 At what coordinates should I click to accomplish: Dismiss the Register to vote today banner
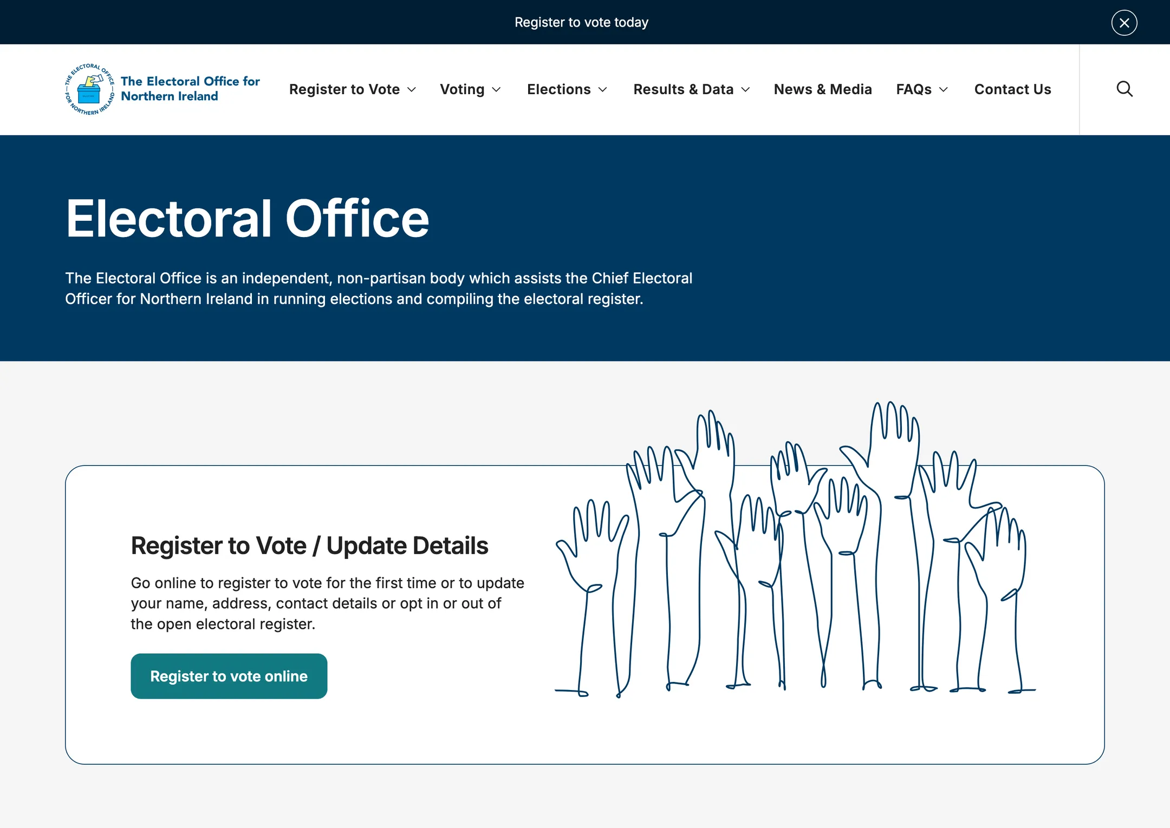(1124, 23)
